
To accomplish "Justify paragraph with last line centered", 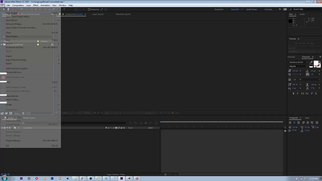I will pos(308,123).
